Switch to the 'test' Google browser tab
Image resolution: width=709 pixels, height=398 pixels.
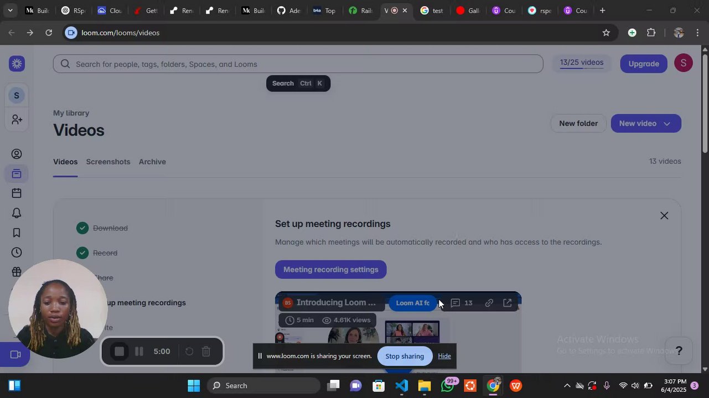tap(431, 11)
